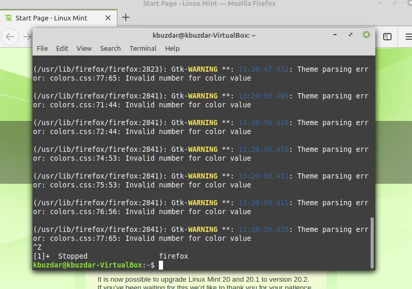Click the ^Z line in terminal
Image resolution: width=412 pixels, height=289 pixels.
37,247
